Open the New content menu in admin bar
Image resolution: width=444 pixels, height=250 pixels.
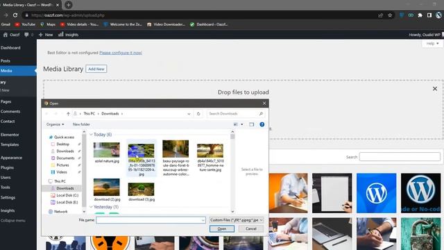click(x=46, y=35)
